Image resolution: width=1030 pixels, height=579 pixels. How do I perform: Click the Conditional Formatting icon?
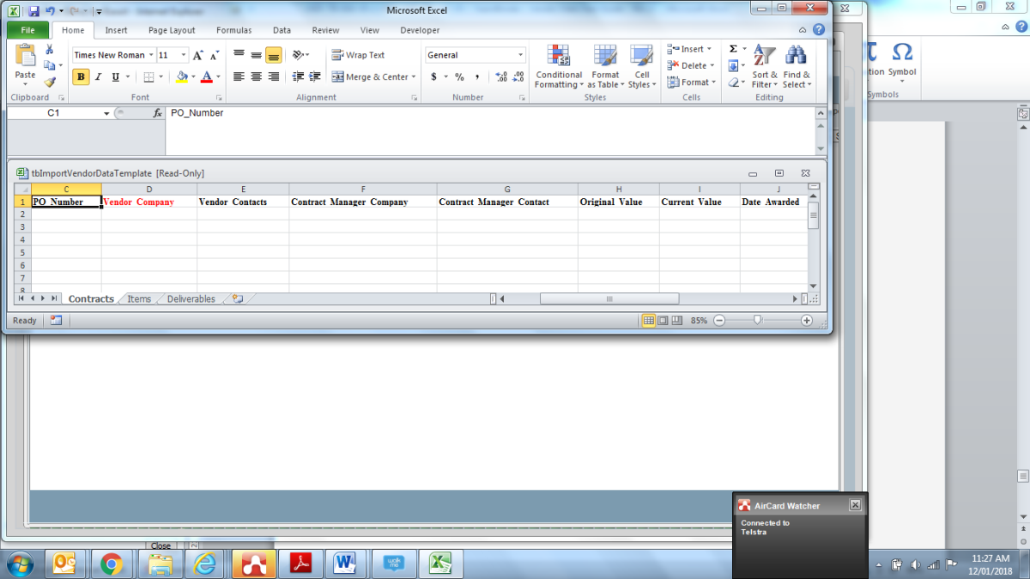tap(559, 57)
